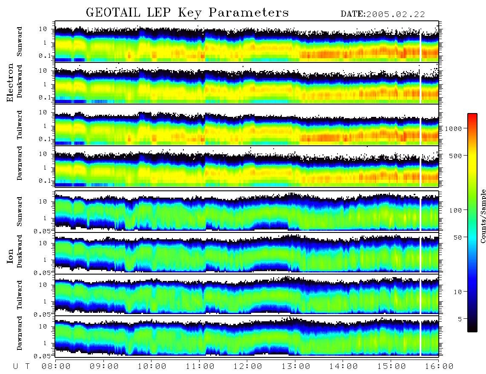
Task: Click the Electron group axis label
Action: click(10, 83)
